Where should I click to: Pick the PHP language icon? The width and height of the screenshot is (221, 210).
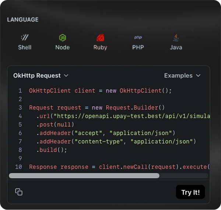pos(138,37)
